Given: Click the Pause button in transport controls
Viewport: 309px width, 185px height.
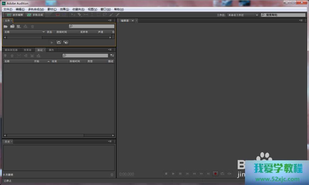Looking at the screenshot, I should pos(180,174).
